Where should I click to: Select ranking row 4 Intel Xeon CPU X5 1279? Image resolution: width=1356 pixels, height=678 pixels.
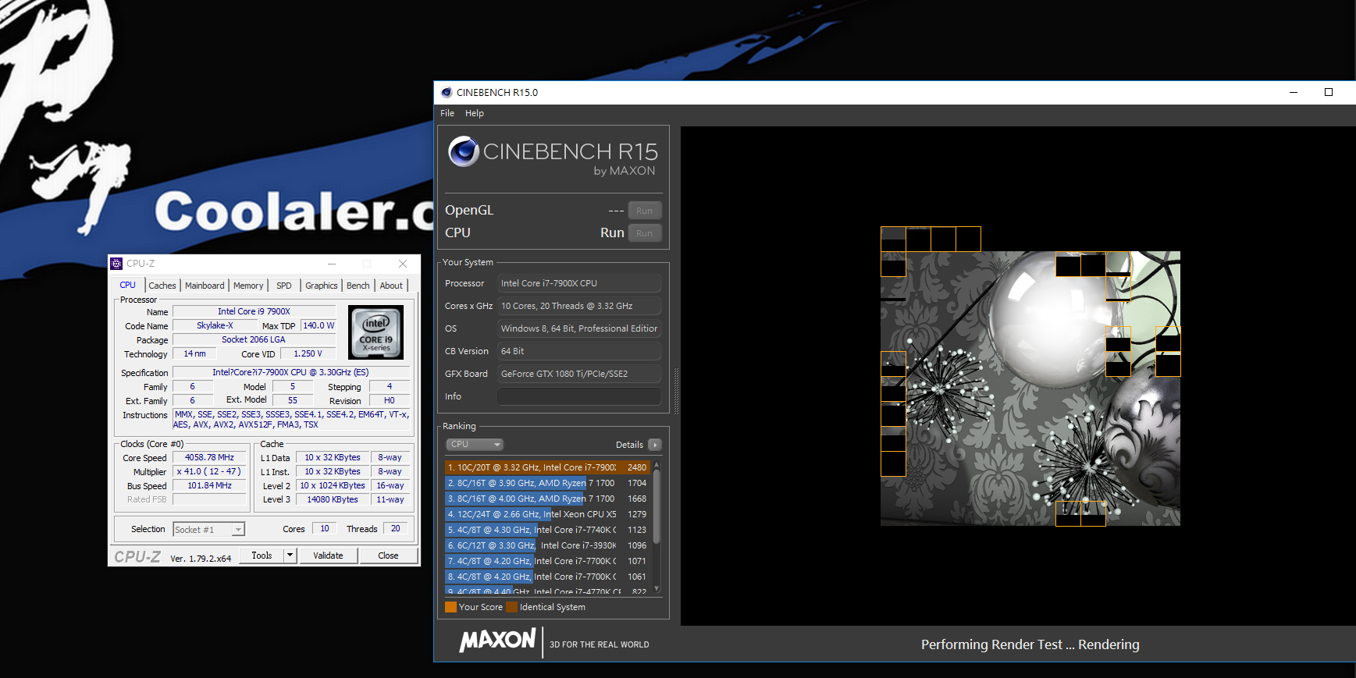[547, 514]
